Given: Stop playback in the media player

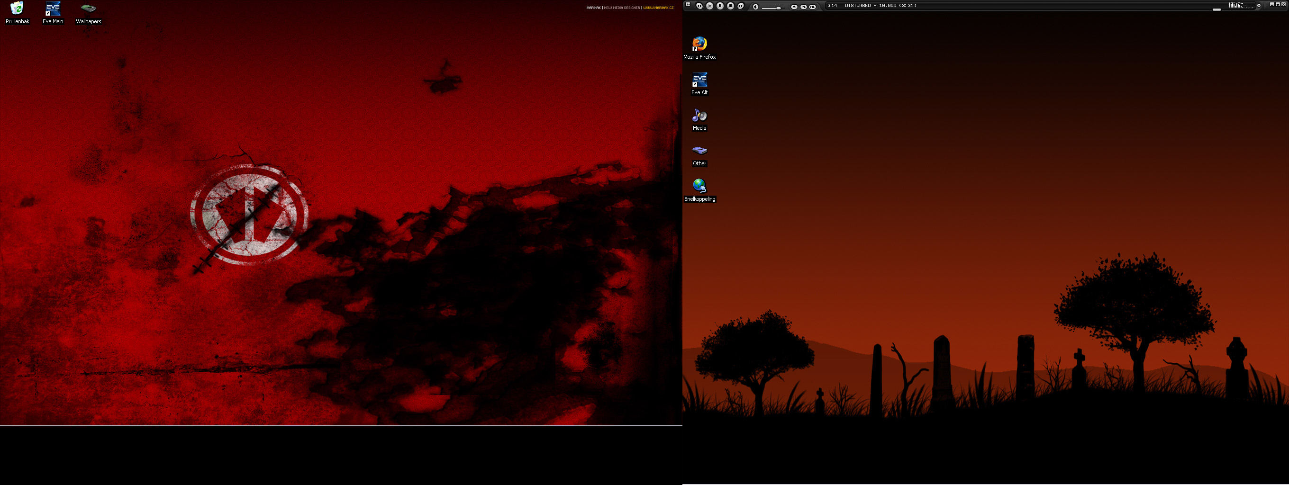Looking at the screenshot, I should click(x=731, y=6).
